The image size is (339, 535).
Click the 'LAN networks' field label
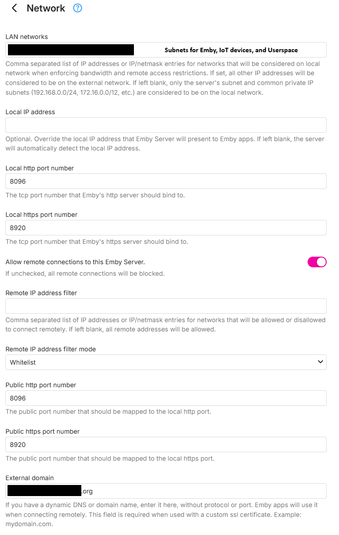(x=27, y=36)
